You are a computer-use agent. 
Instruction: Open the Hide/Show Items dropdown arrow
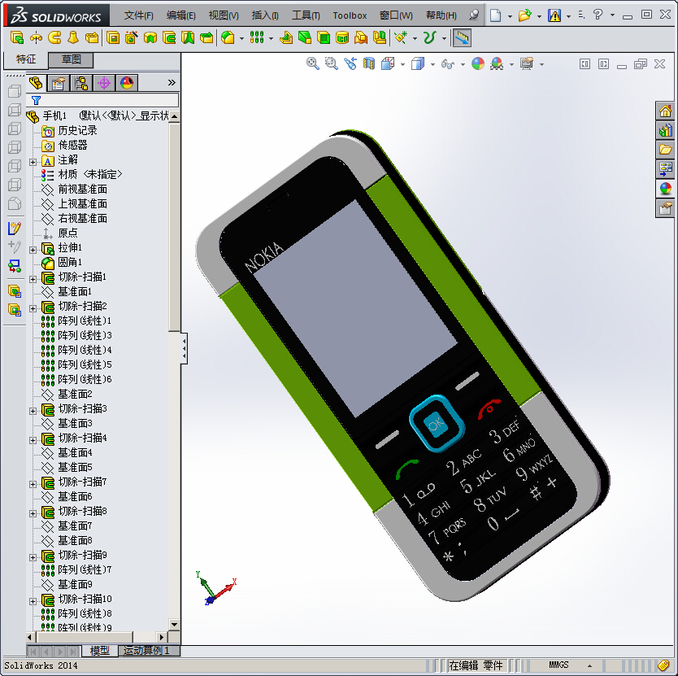(463, 65)
